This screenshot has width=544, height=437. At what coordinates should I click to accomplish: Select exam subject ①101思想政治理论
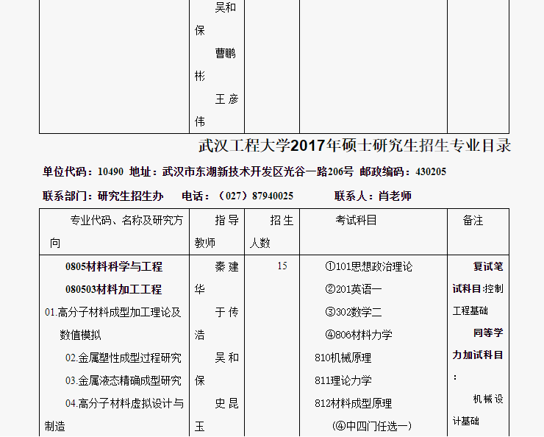coord(369,266)
